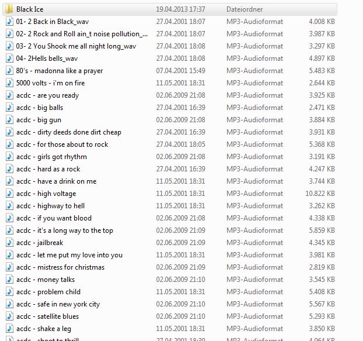Select file name acdc - satellite blues
This screenshot has width=363, height=341.
(47, 316)
